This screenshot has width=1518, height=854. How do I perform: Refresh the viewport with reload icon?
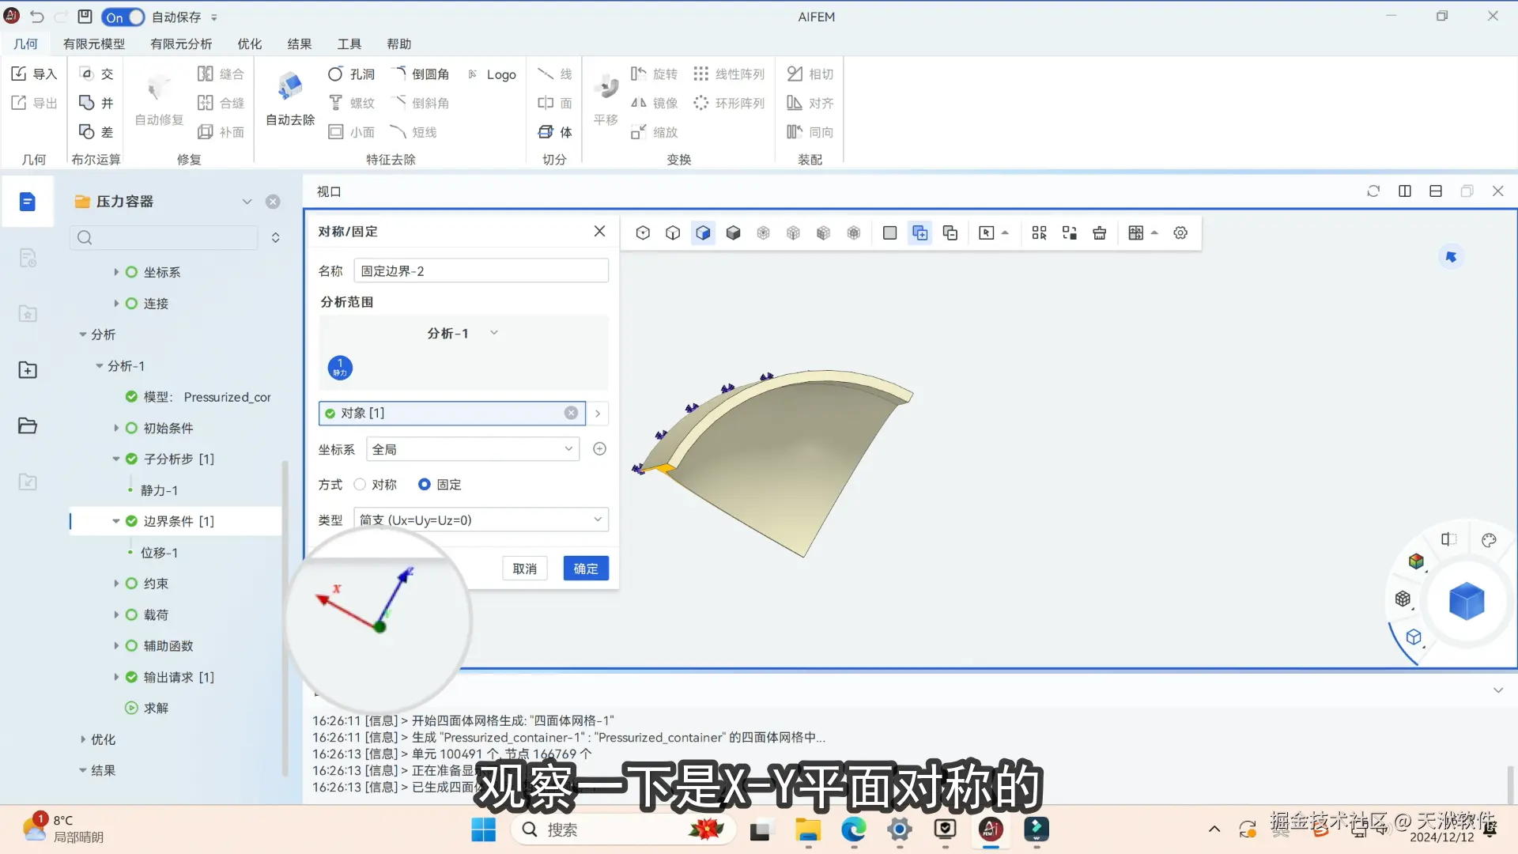click(x=1373, y=191)
